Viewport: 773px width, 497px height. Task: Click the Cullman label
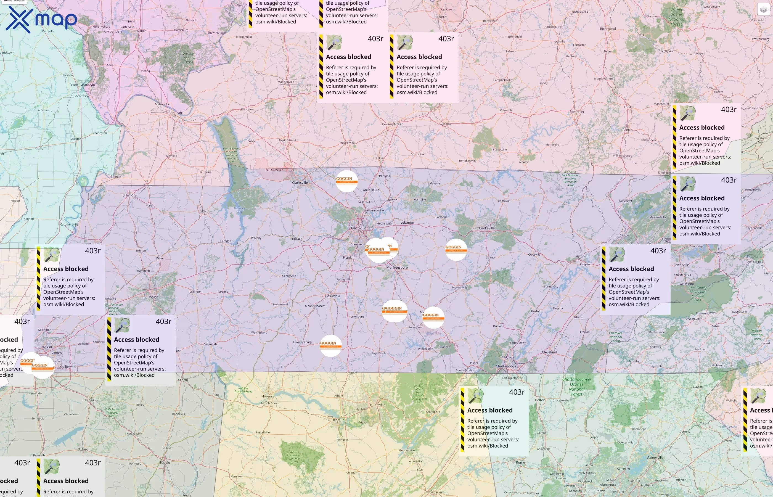[x=352, y=472]
